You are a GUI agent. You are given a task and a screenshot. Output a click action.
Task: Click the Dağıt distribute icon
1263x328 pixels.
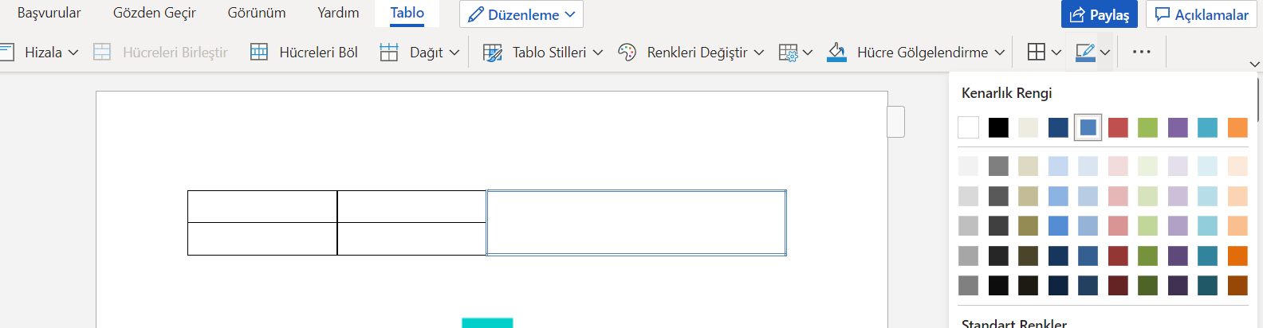pyautogui.click(x=389, y=53)
